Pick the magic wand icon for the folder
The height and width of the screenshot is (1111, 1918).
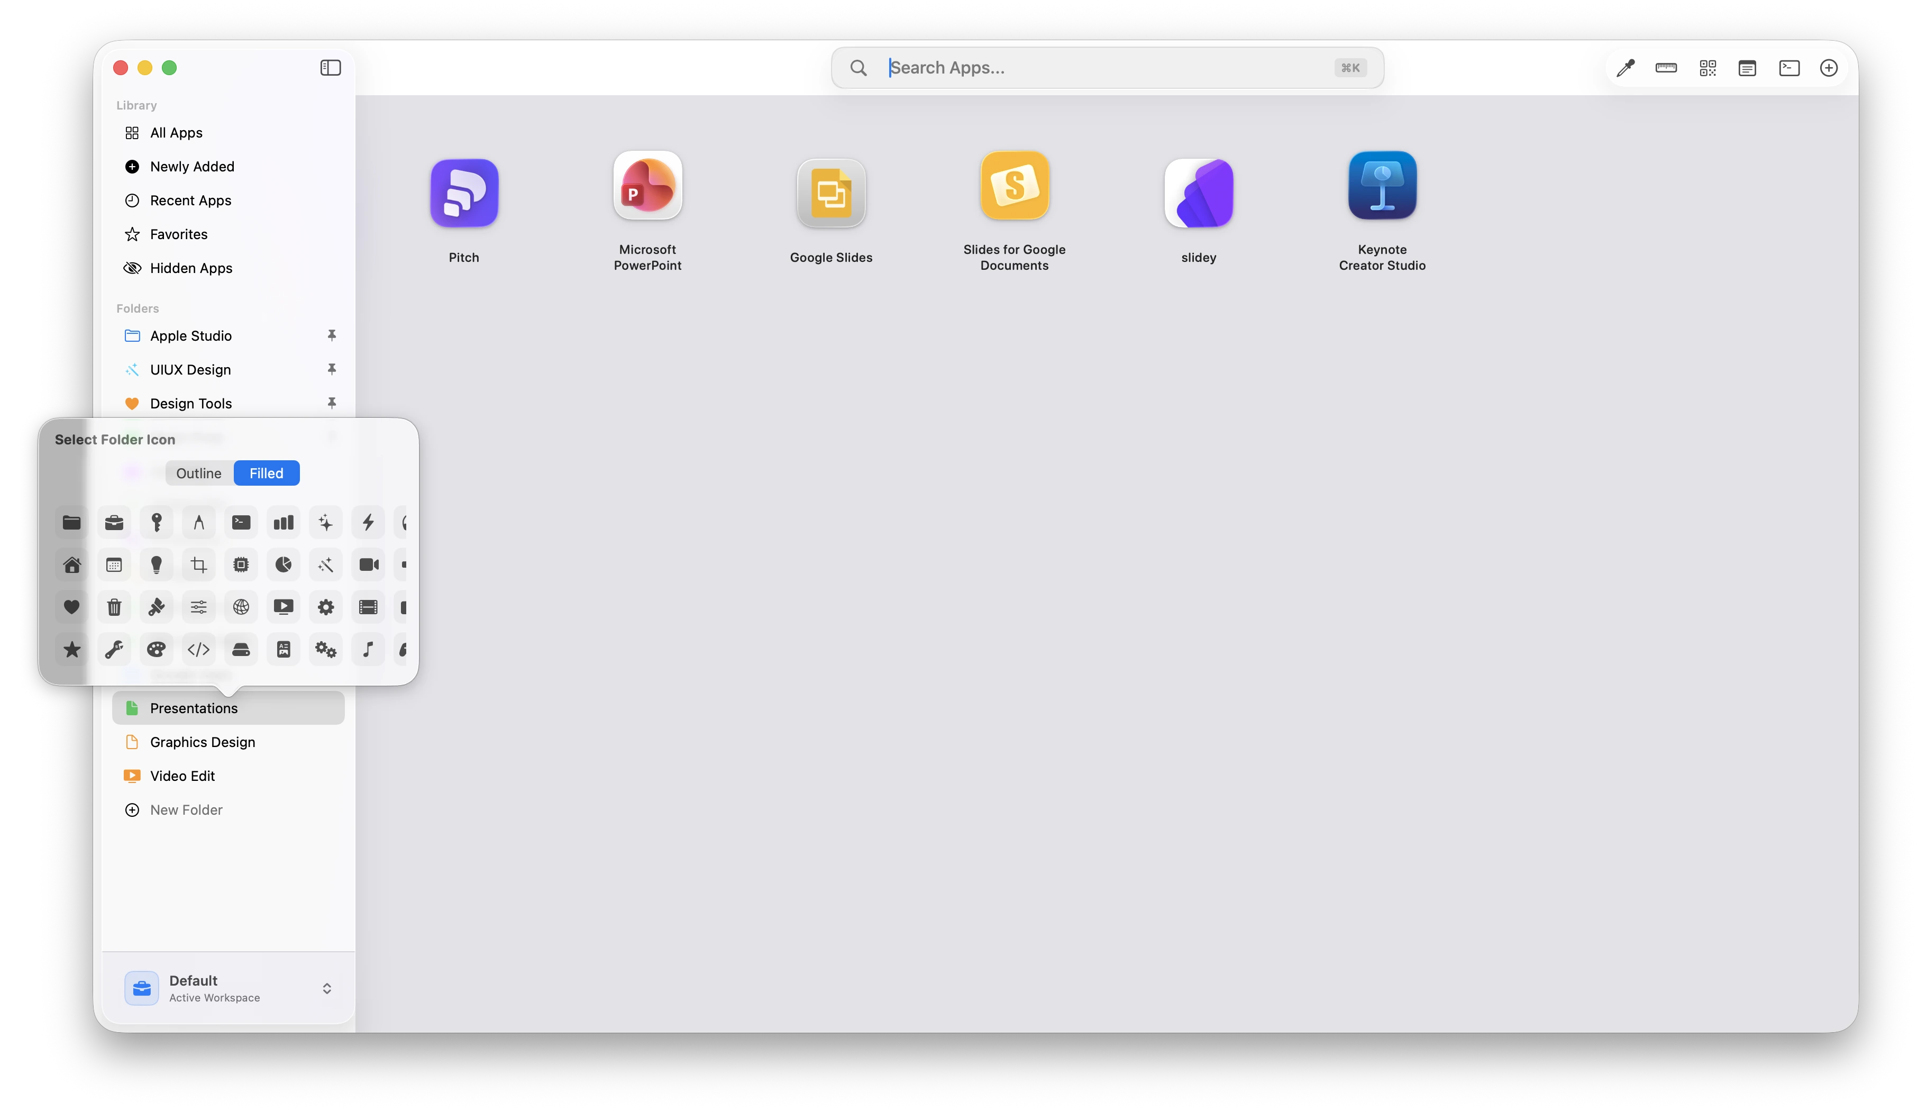pos(326,565)
